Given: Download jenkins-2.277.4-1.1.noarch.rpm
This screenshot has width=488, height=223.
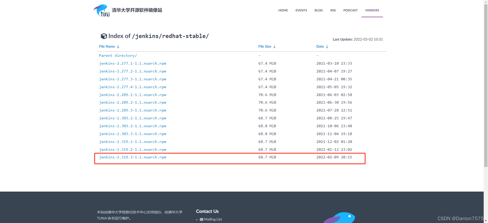Looking at the screenshot, I should 132,87.
